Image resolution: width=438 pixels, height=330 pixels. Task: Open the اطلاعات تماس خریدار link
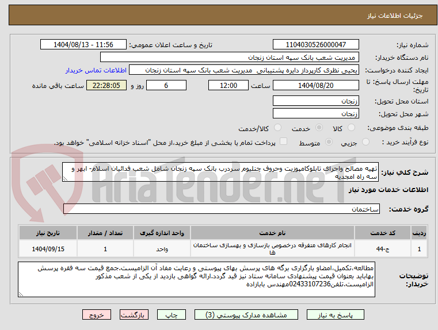[96, 70]
